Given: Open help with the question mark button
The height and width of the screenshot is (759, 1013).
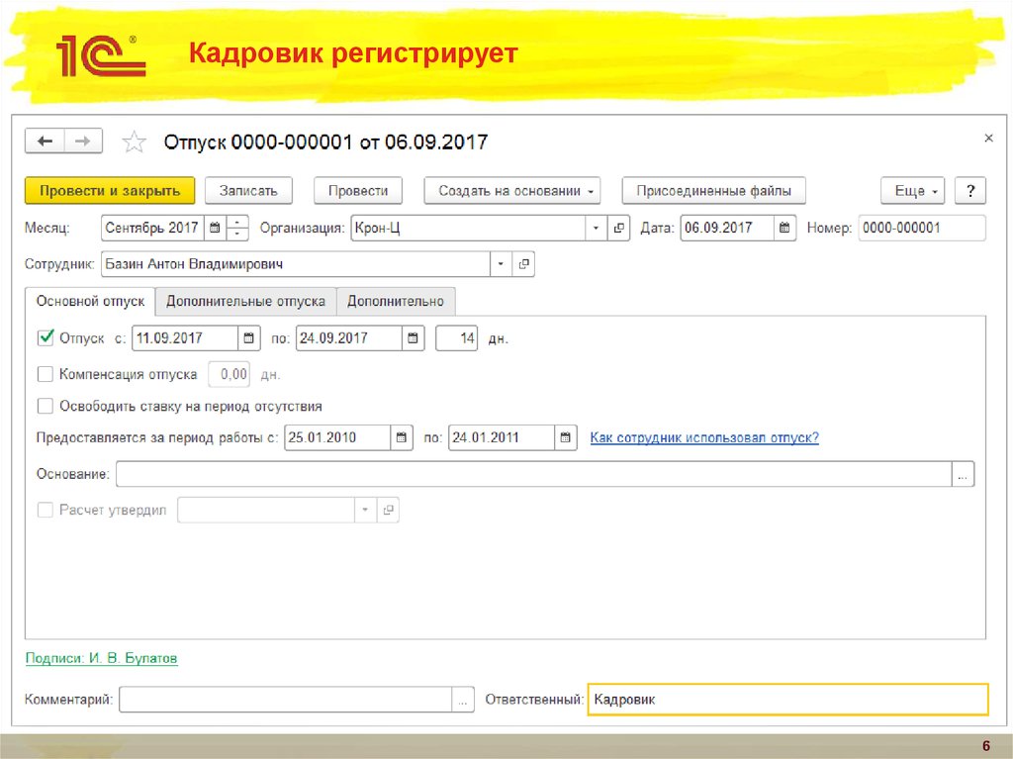Looking at the screenshot, I should tap(970, 190).
